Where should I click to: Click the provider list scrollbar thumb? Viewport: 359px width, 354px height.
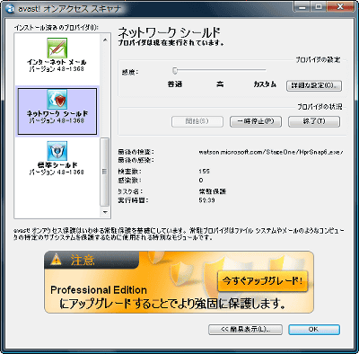point(104,172)
